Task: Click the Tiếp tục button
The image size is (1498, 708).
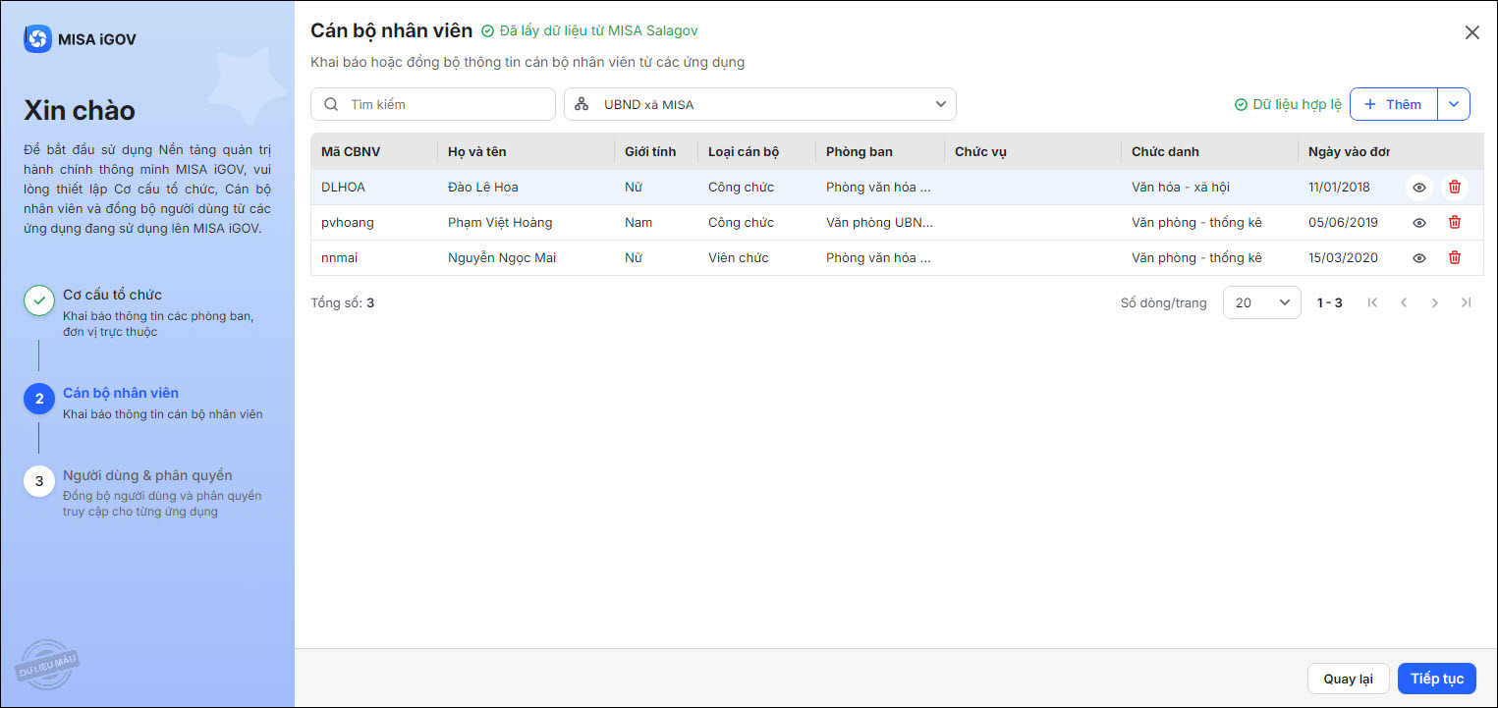Action: click(1436, 679)
